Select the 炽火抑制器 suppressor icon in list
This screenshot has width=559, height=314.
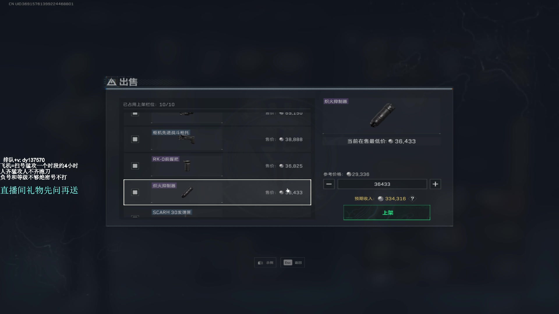pyautogui.click(x=187, y=192)
